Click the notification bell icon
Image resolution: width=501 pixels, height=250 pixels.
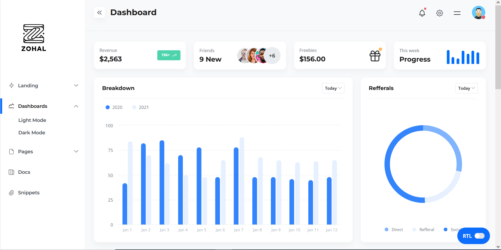pyautogui.click(x=422, y=13)
